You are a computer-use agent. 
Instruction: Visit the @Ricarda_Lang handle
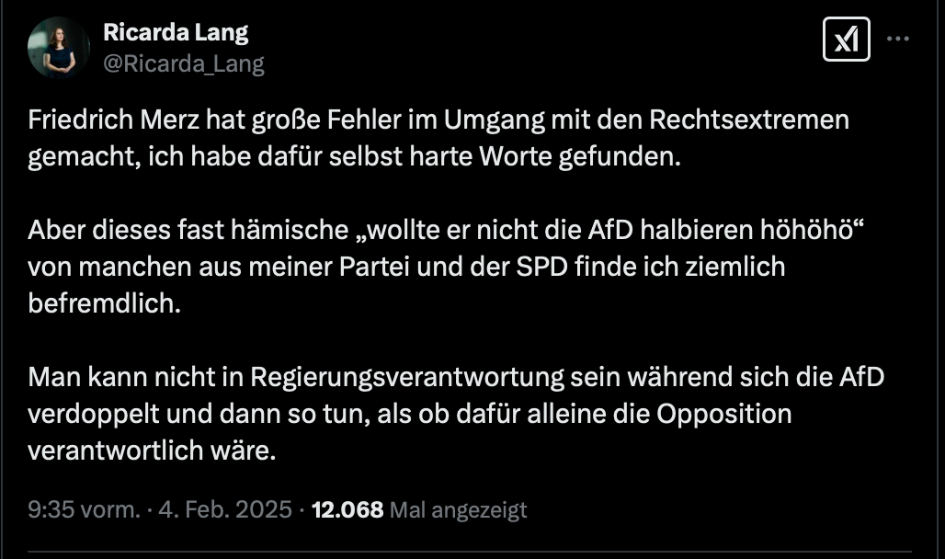point(184,63)
